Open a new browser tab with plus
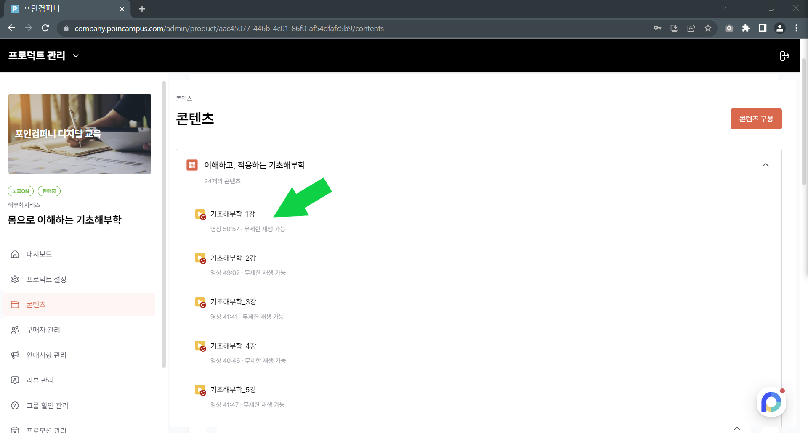This screenshot has width=808, height=433. (x=142, y=9)
